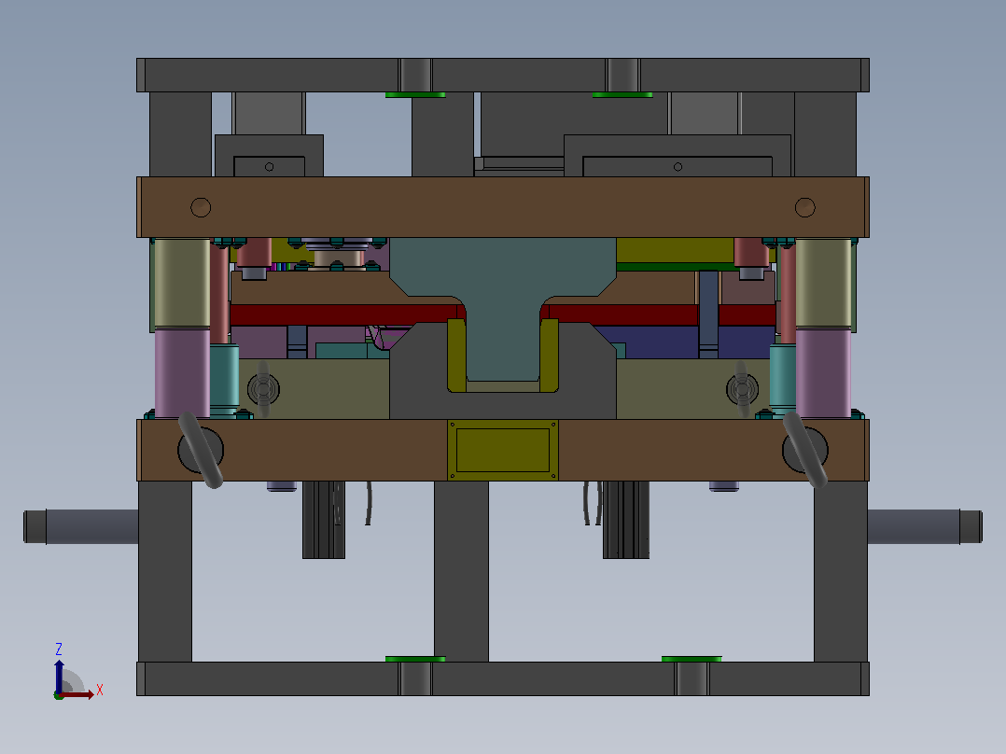
Task: Click the blue Z axis label on the triad
Action: tap(59, 649)
